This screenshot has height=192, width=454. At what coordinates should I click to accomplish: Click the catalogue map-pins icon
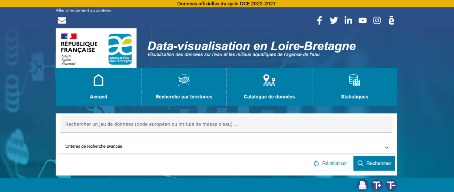[269, 80]
